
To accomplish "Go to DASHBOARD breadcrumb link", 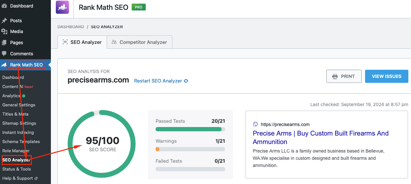I will 71,27.
